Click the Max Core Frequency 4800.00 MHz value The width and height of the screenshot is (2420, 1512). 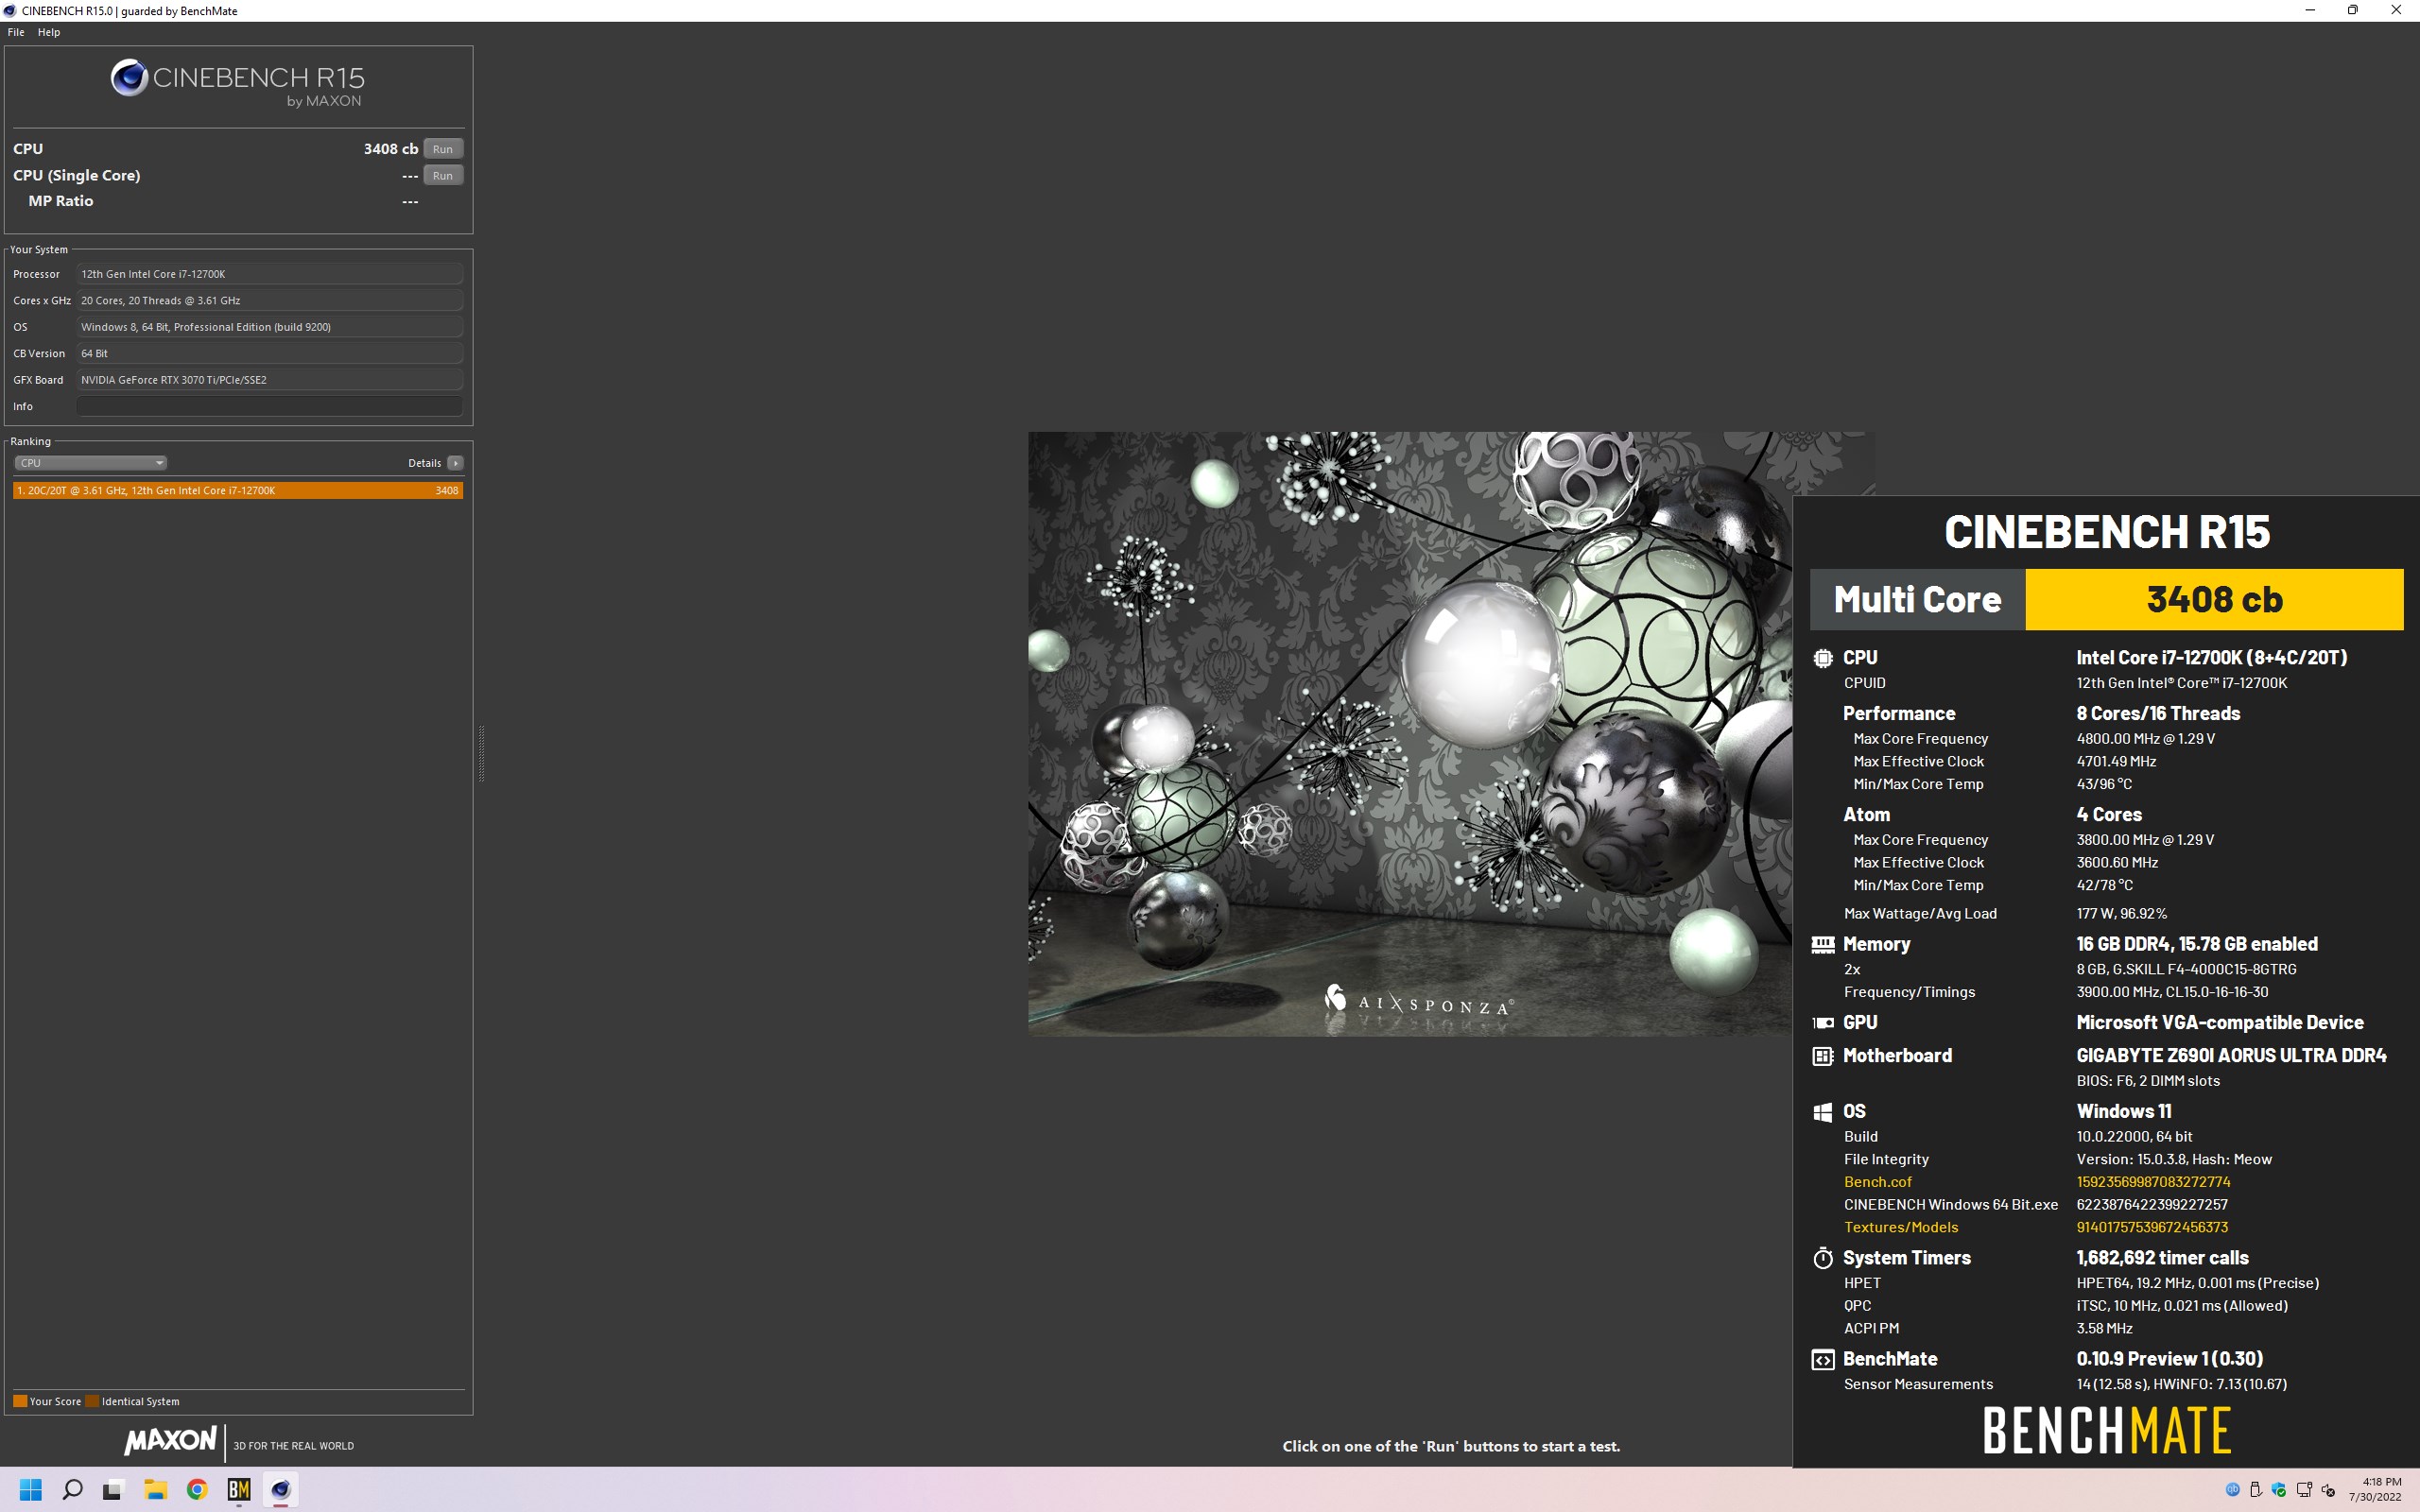(x=2146, y=739)
